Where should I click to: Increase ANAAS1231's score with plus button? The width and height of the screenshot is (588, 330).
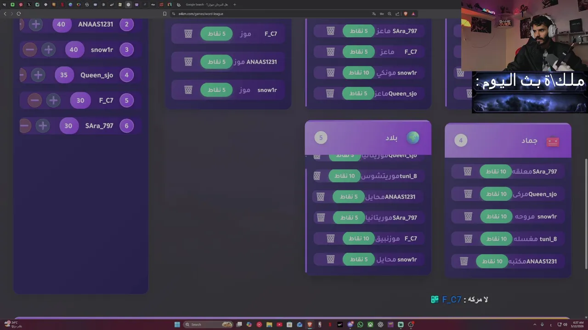(36, 24)
